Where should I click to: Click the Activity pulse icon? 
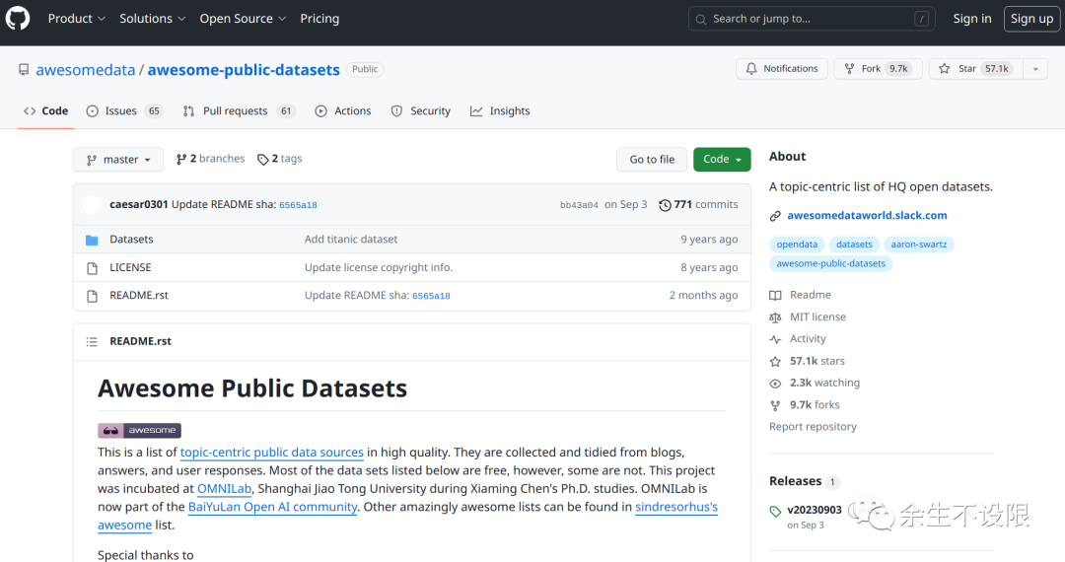point(775,339)
